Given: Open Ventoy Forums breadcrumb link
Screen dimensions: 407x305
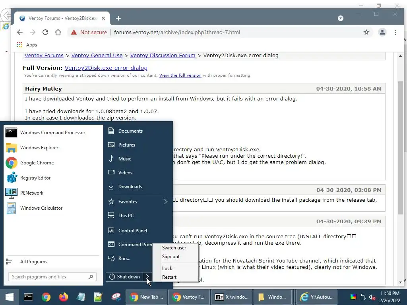Looking at the screenshot, I should click(x=44, y=55).
